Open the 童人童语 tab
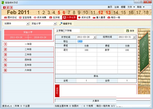153x109 pixels. click(x=99, y=18)
